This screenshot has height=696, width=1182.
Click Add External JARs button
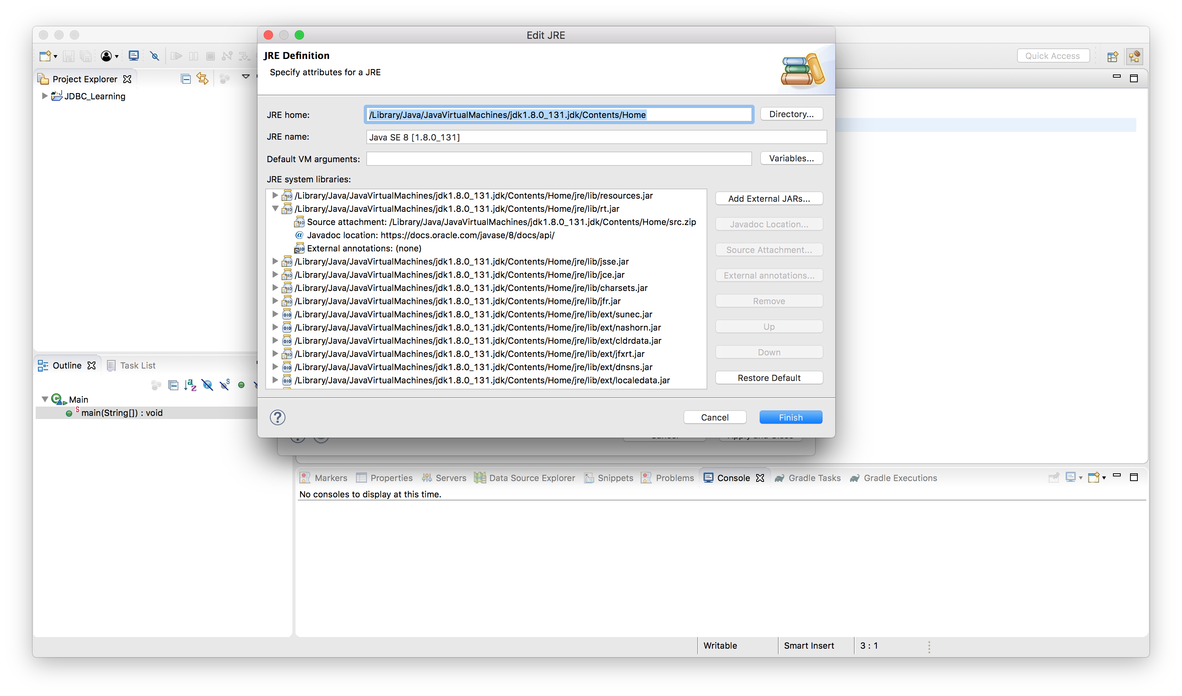769,199
